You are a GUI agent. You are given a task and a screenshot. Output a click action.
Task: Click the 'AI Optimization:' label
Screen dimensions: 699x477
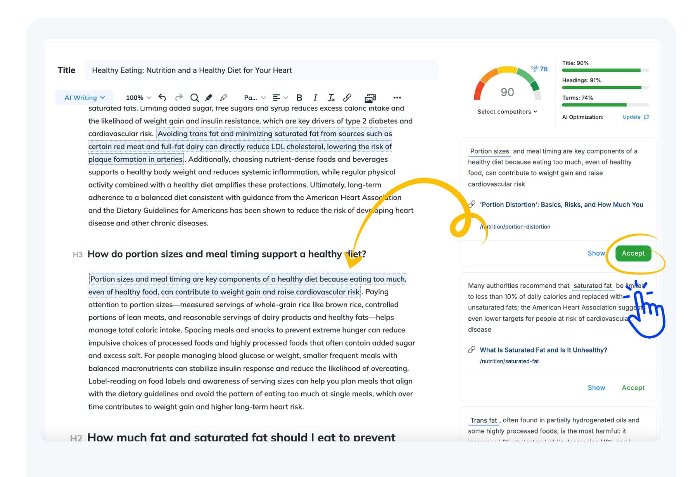(x=582, y=117)
